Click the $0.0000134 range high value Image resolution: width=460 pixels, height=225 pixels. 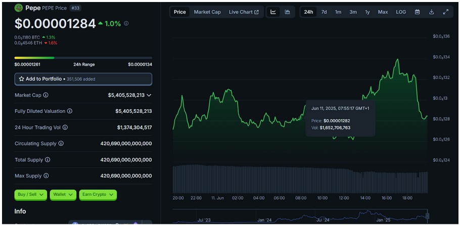140,65
